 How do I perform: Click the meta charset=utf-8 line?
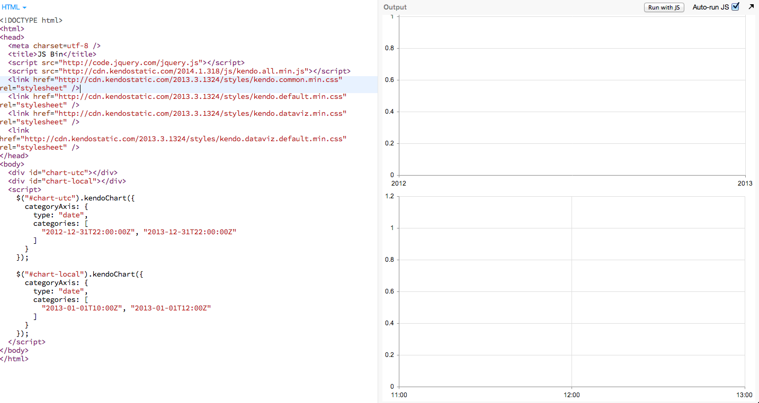click(x=55, y=45)
